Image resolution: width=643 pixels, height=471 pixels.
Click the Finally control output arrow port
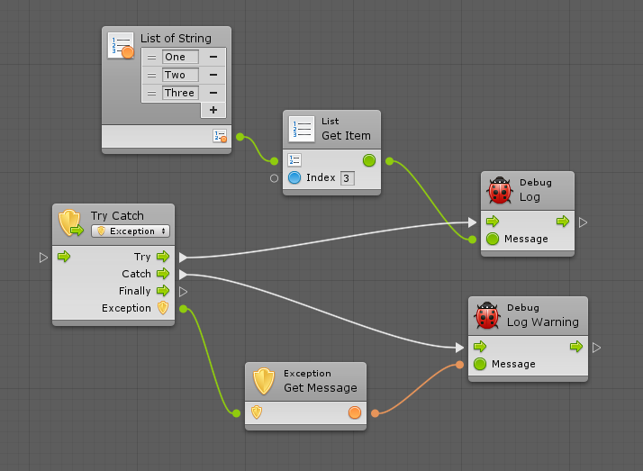(x=163, y=291)
